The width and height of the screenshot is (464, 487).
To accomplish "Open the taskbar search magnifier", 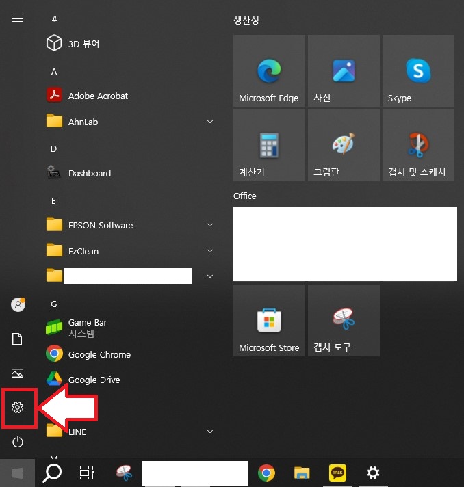I will tap(52, 473).
